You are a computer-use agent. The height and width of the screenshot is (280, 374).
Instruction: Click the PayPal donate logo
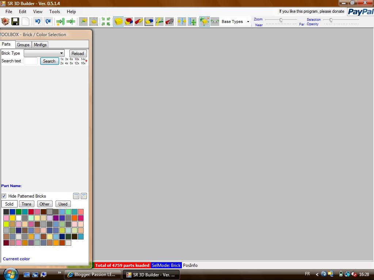point(360,11)
